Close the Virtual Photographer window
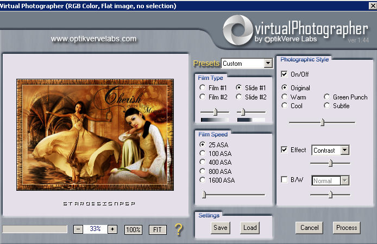 point(373,5)
